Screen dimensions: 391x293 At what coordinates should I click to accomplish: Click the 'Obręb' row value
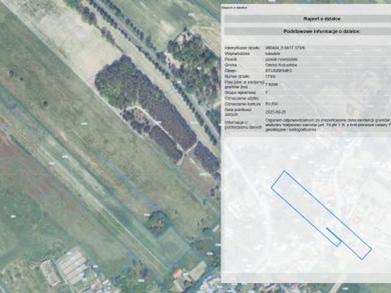point(278,71)
